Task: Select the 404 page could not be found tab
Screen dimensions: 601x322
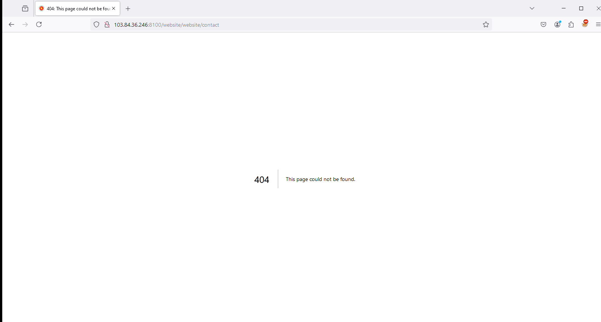Action: (78, 8)
